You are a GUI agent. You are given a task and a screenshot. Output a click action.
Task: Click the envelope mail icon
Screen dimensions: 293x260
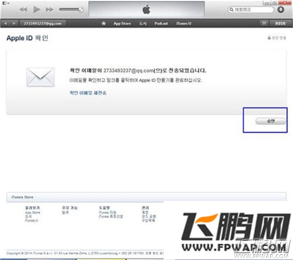pos(41,77)
